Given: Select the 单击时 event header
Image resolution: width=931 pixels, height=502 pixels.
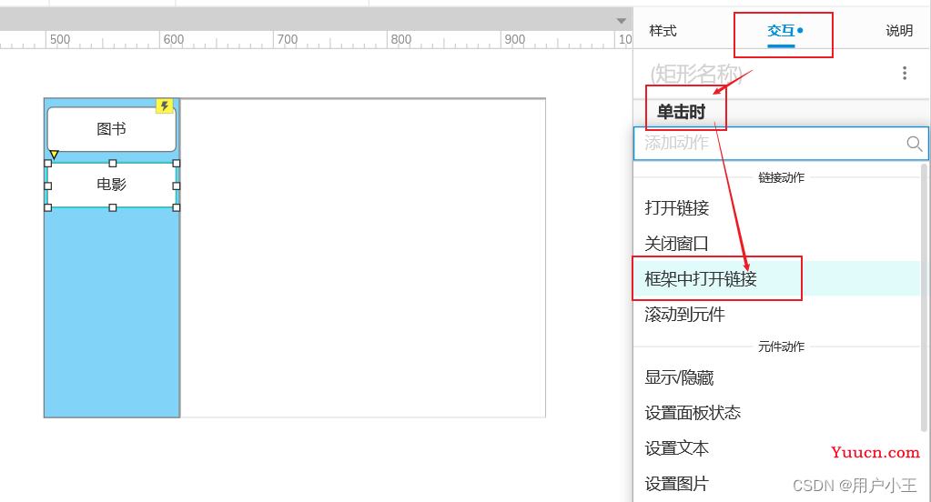Looking at the screenshot, I should click(681, 112).
